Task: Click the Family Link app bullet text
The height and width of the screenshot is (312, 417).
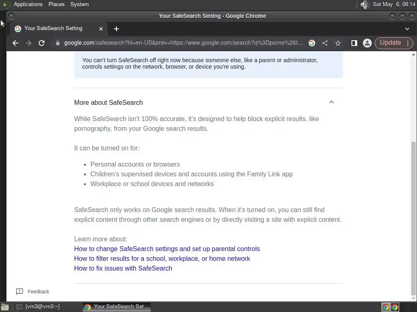Action: [191, 174]
